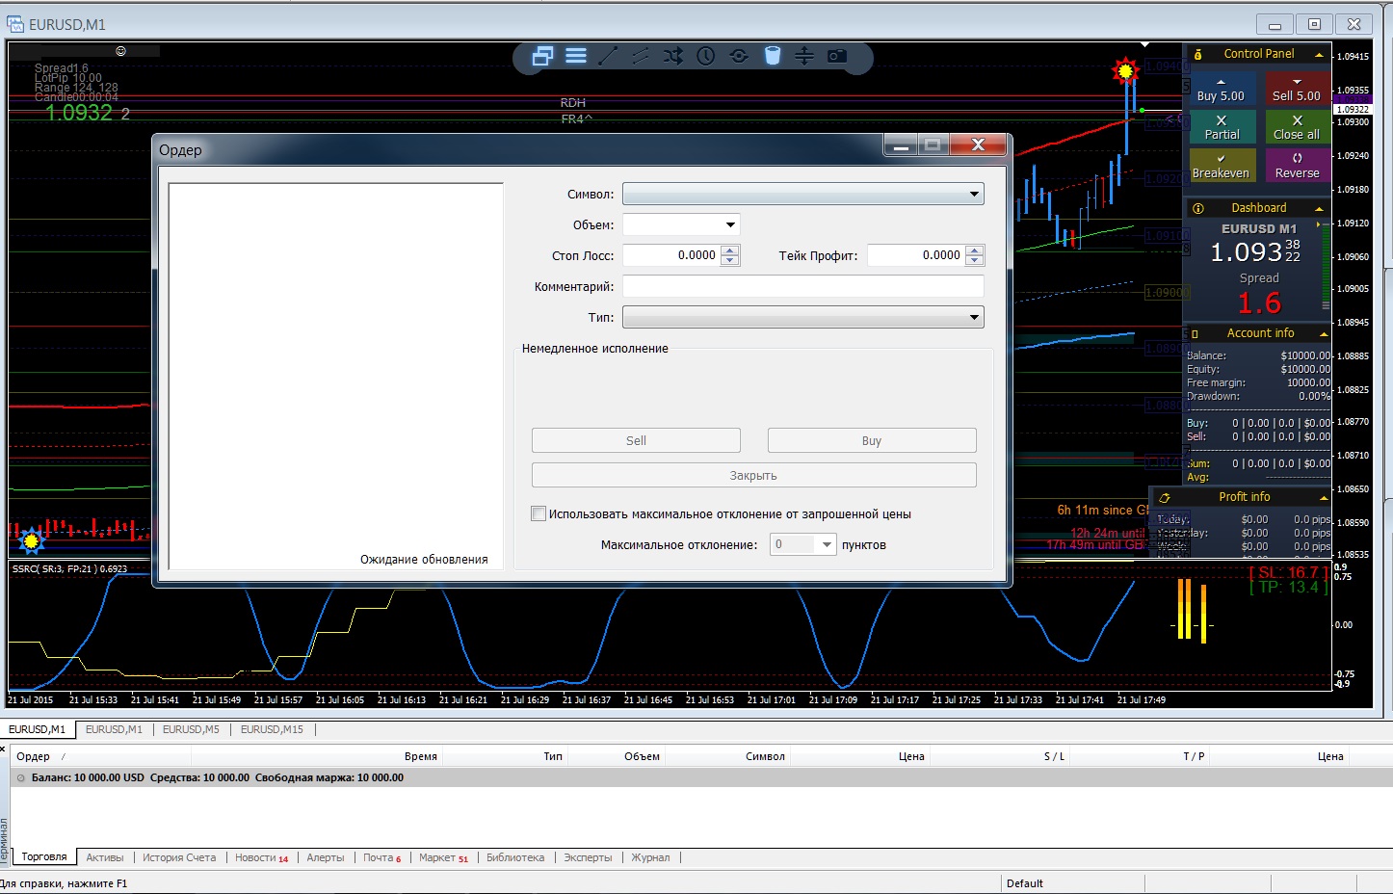
Task: Click the smiley face icon at chart top-left
Action: click(x=120, y=51)
